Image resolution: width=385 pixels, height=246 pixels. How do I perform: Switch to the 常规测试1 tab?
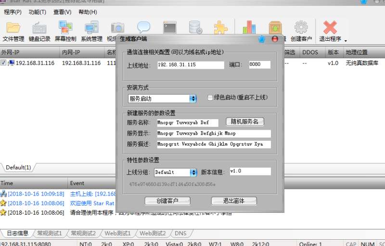50,233
